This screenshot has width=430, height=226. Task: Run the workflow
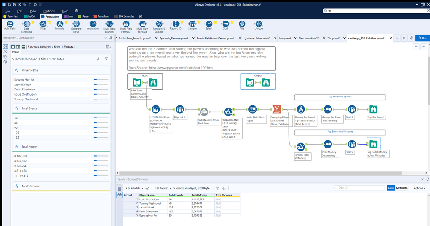[423, 38]
